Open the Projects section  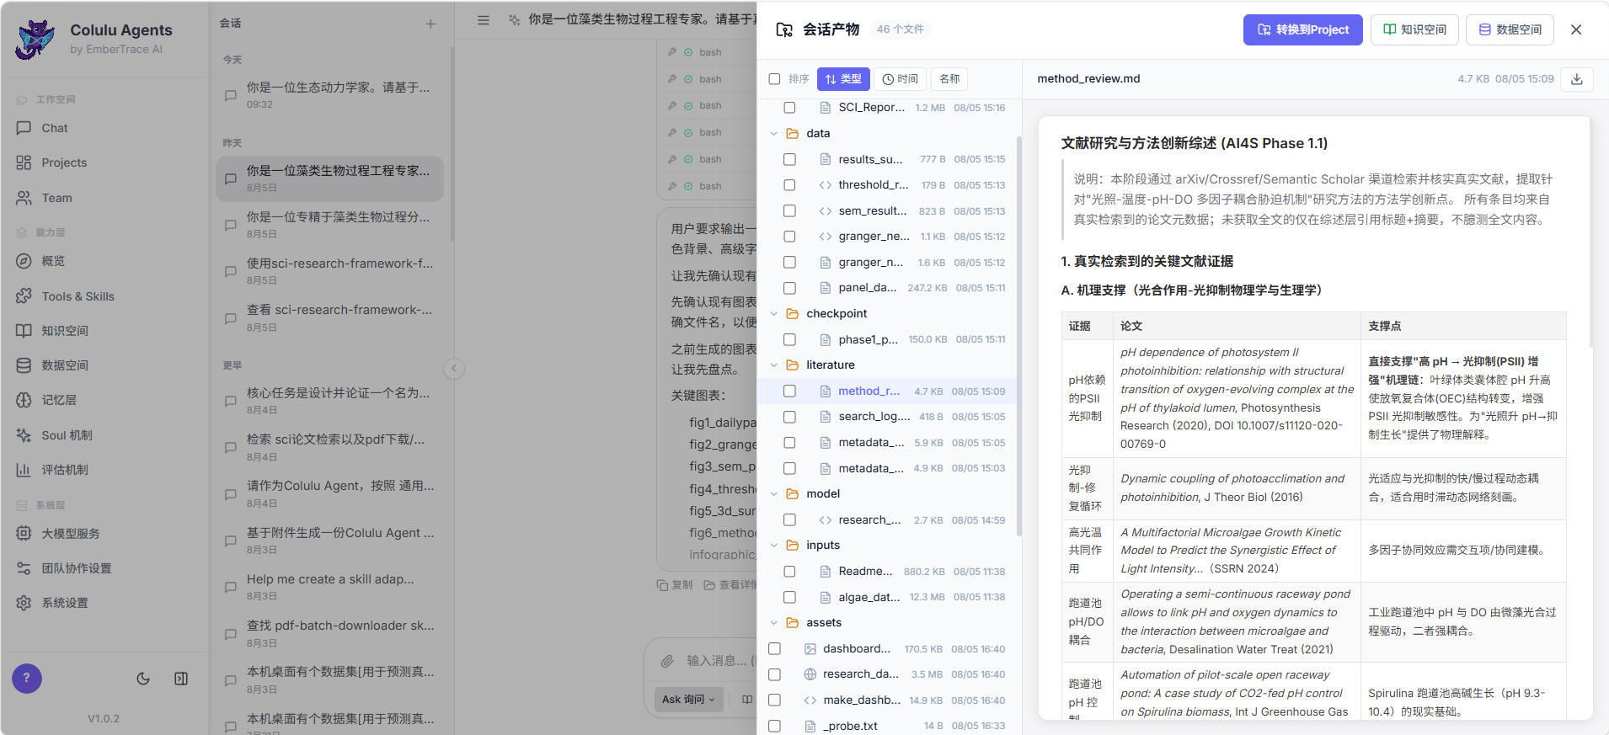point(64,162)
